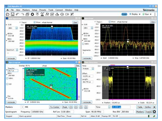Image resolution: width=162 pixels, height=121 pixels.
Task: Open the Analysis time dropdown
Action: 93,69
